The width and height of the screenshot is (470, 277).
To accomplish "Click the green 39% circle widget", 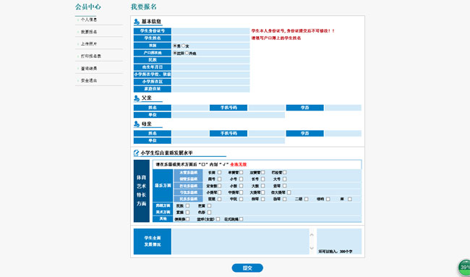I will 464,268.
